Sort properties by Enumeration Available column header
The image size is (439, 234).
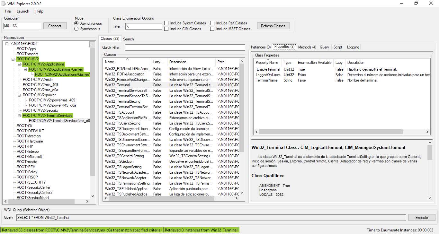(314, 63)
